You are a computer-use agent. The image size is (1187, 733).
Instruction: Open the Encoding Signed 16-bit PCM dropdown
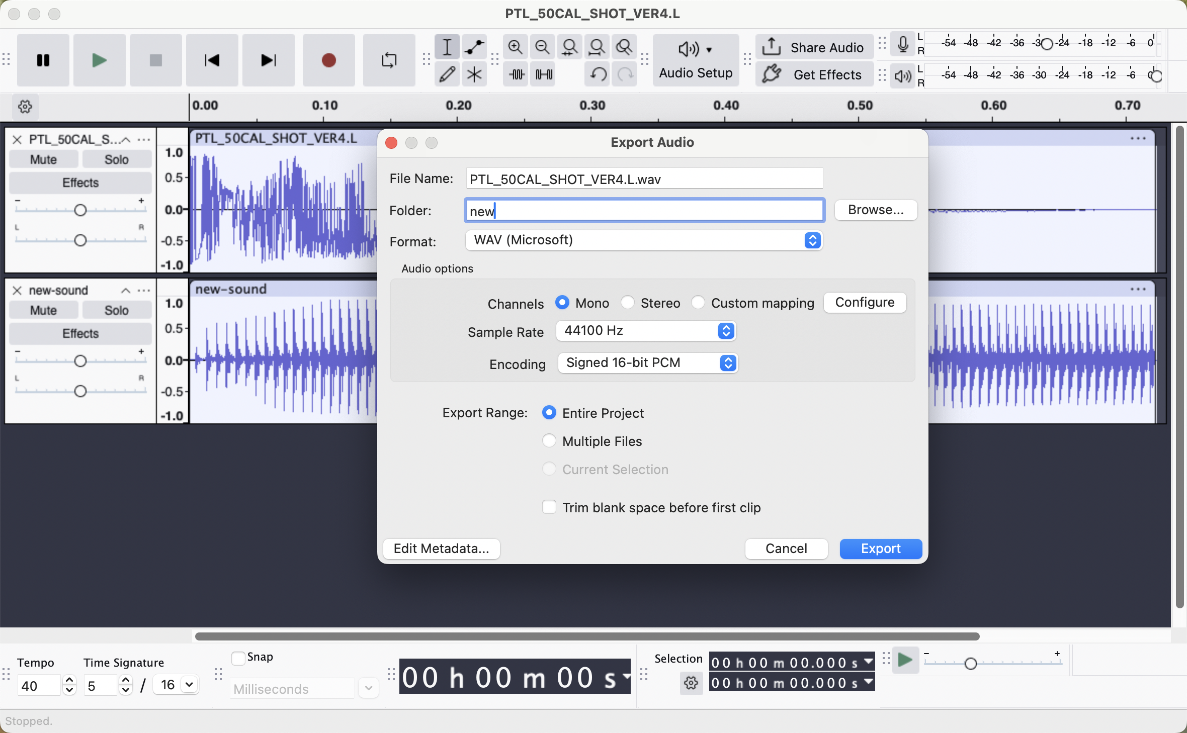(x=647, y=363)
